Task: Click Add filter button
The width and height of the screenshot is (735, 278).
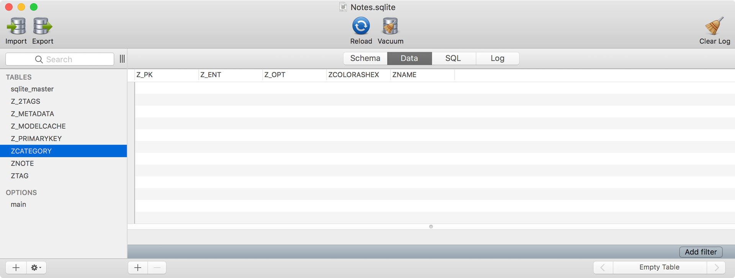Action: tap(701, 252)
